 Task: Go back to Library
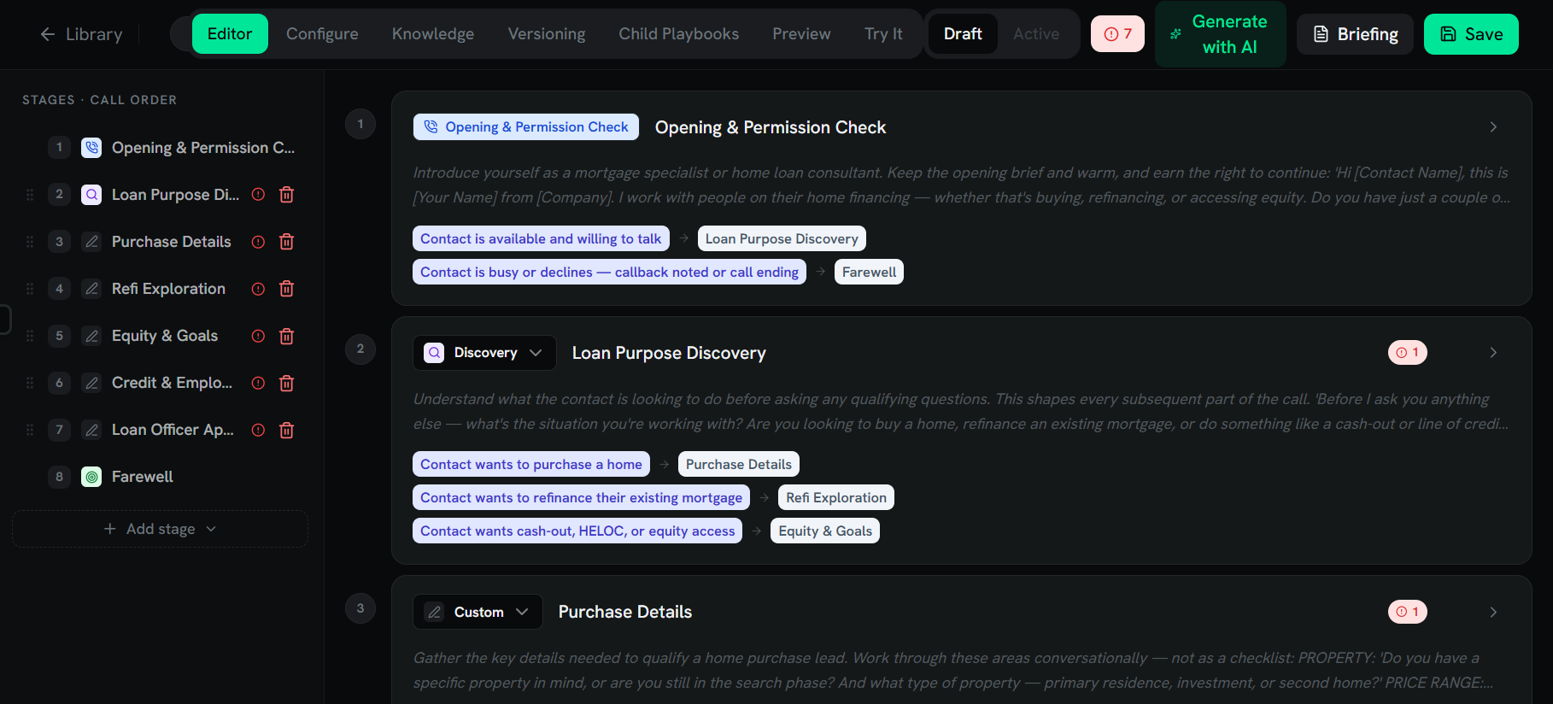pos(81,34)
